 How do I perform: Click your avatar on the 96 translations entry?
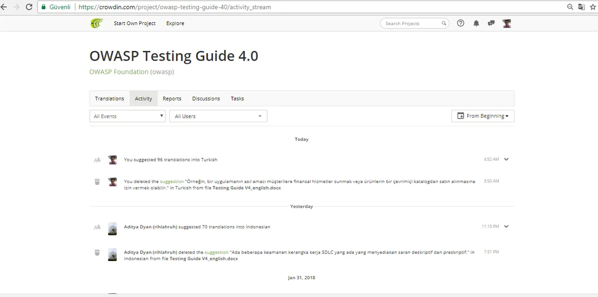point(113,160)
